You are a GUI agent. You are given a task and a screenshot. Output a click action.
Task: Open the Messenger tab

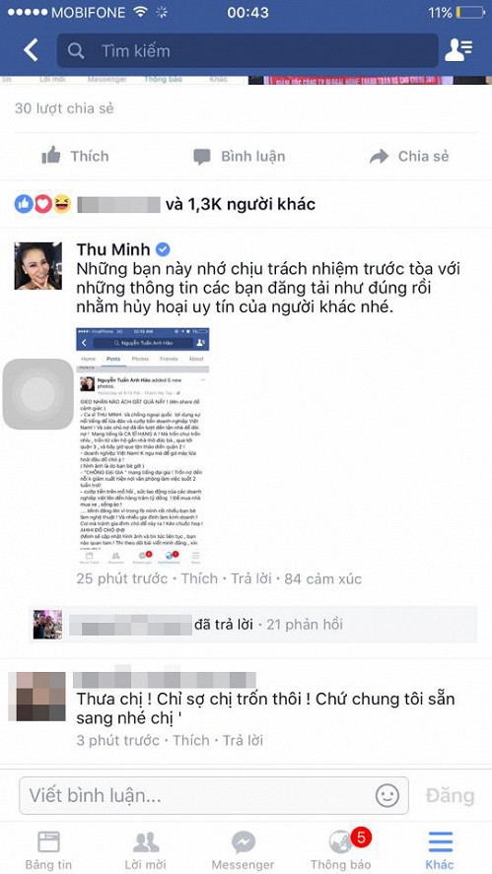click(x=243, y=850)
